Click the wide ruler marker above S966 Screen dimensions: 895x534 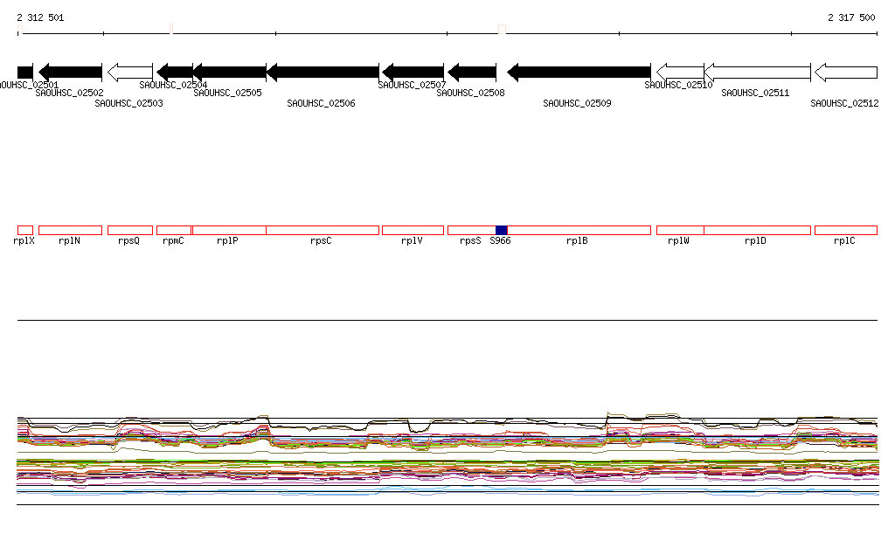tap(503, 29)
